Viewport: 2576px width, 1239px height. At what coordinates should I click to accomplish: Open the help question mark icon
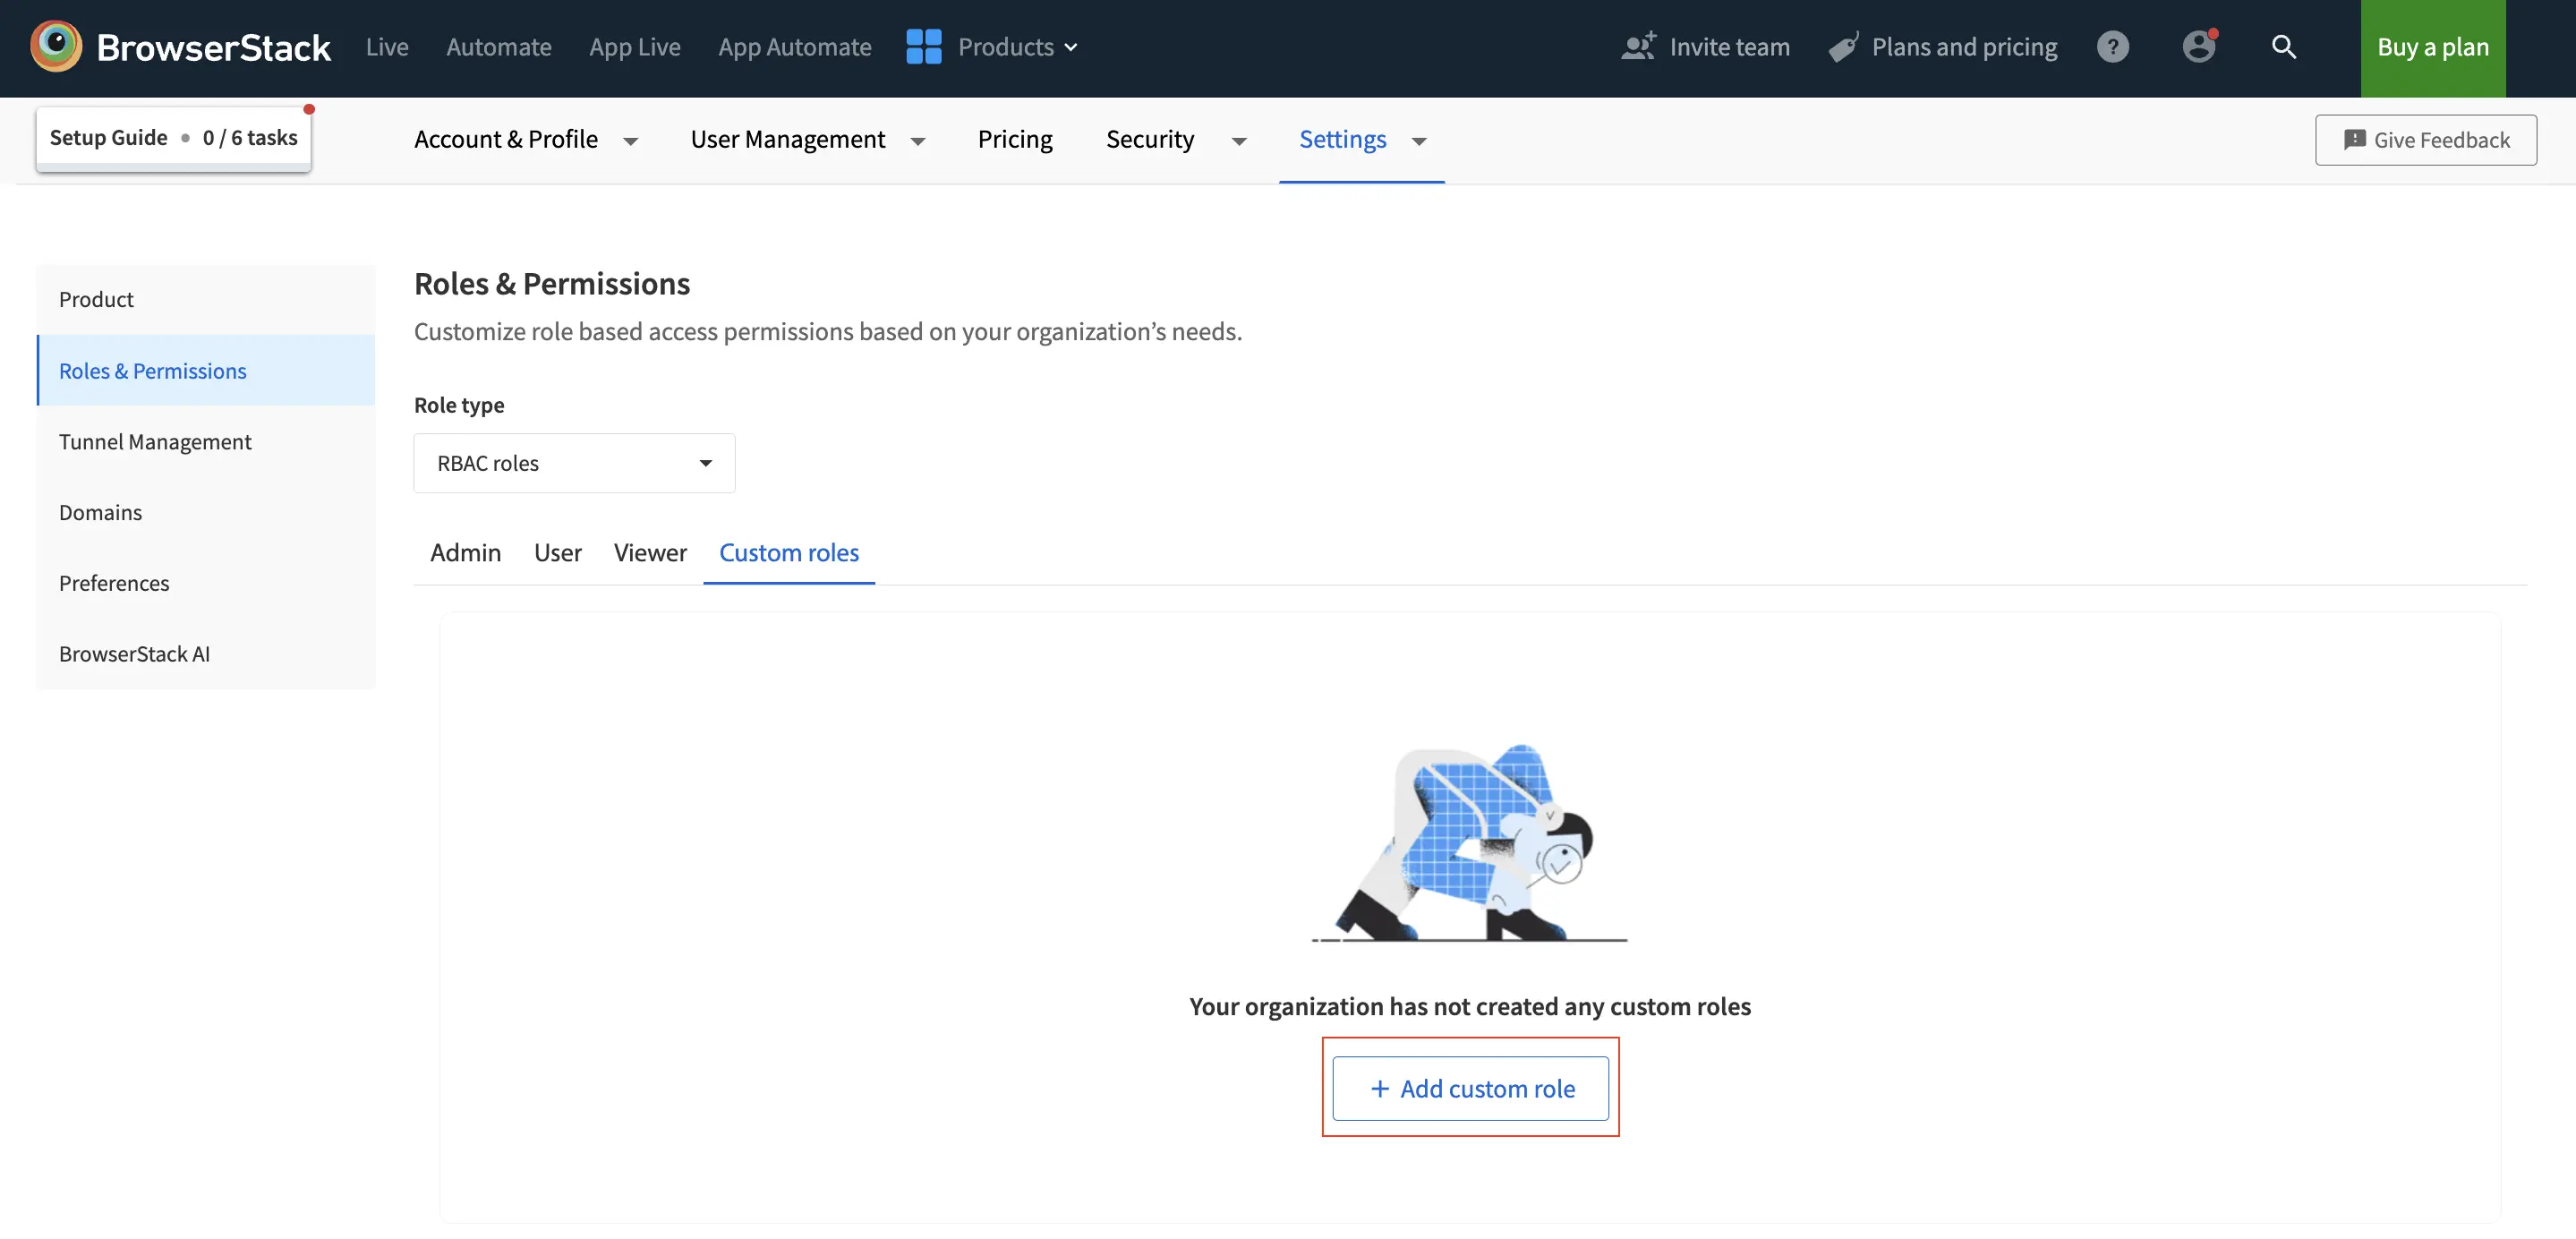[2112, 46]
